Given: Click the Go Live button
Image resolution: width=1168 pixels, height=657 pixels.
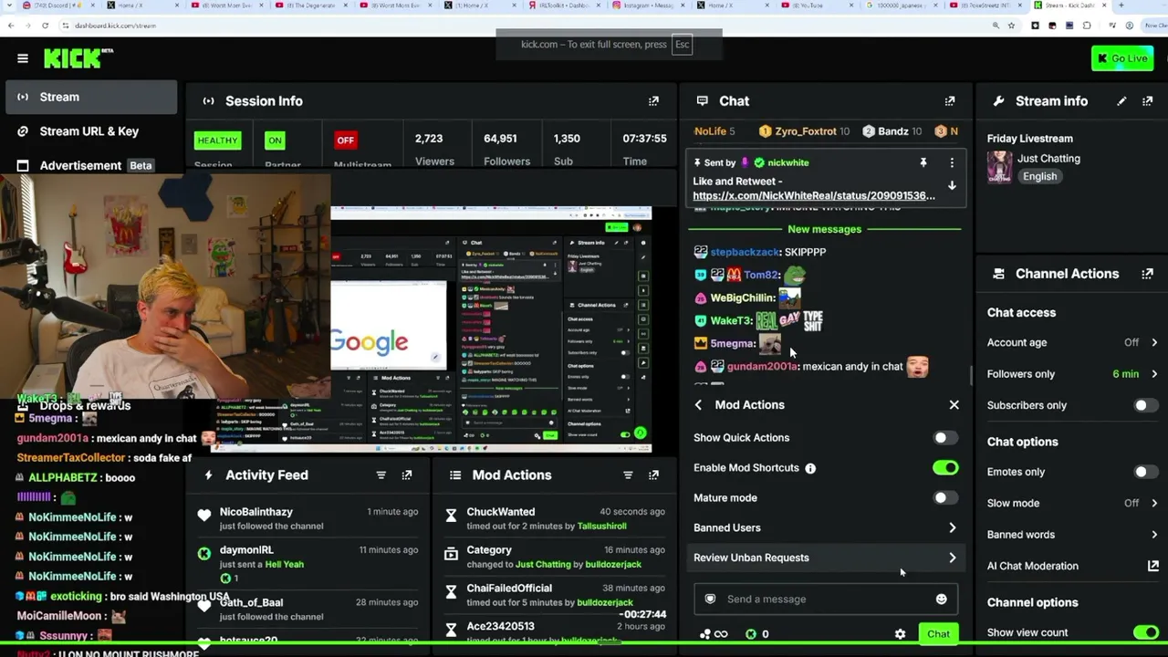Looking at the screenshot, I should pyautogui.click(x=1122, y=59).
